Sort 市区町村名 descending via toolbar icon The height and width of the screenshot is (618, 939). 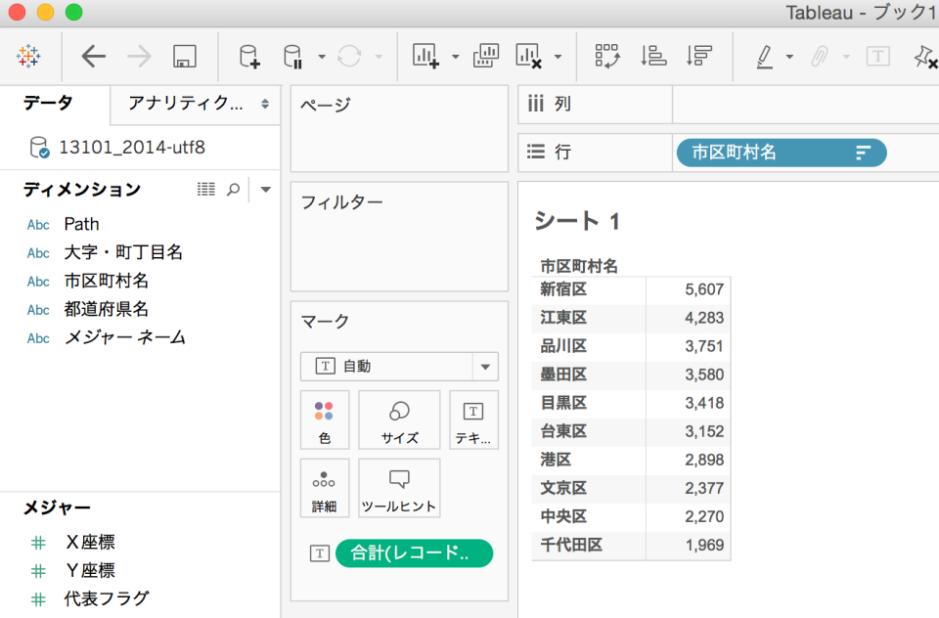(x=697, y=56)
